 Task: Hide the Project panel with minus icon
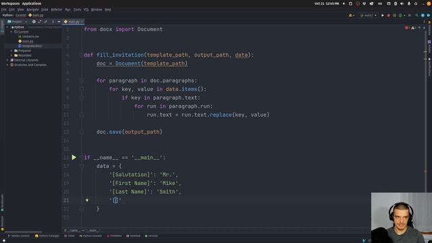59,22
